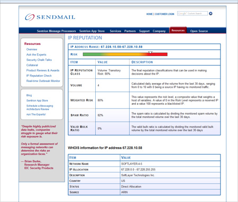Screen dimensions: 238x202
Task: Open Sentrion App Store nav item
Action: (x=92, y=31)
